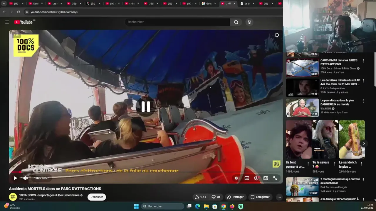Click the youtube.com address bar URL
This screenshot has width=376, height=211.
pos(54,12)
